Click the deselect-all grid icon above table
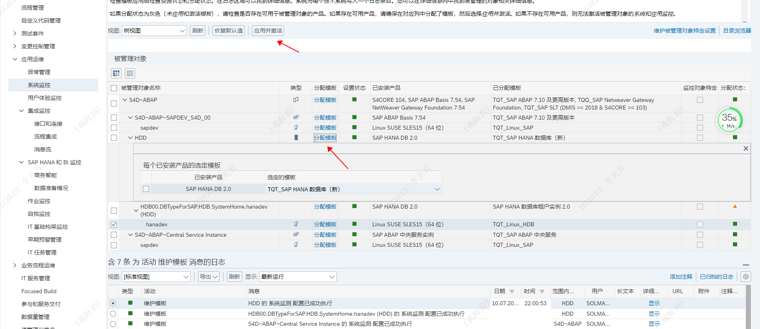The image size is (760, 329). coord(130,73)
